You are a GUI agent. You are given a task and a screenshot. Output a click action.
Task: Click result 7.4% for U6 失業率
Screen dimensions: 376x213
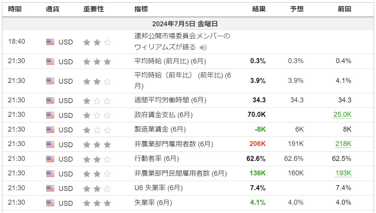(258, 188)
